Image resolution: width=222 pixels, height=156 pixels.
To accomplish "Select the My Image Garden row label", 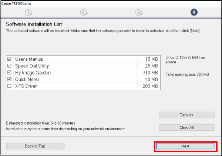I will coord(33,73).
